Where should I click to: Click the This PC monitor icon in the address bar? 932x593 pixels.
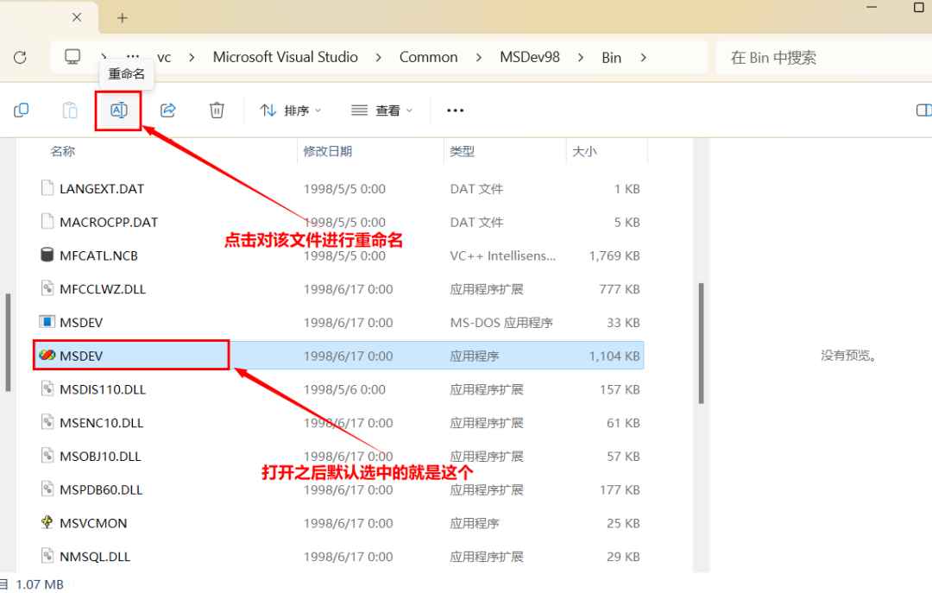click(x=72, y=56)
